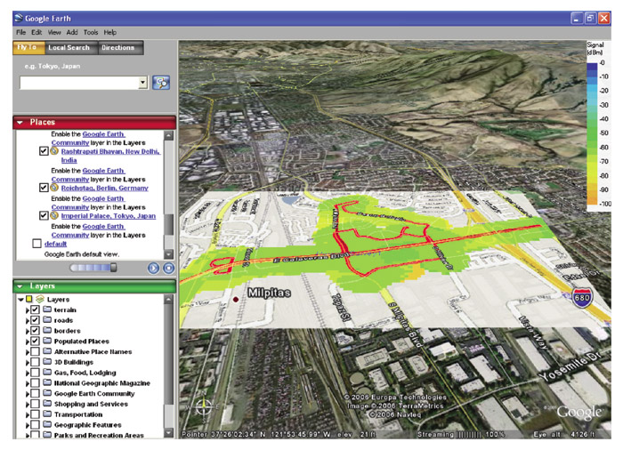The height and width of the screenshot is (450, 623).
Task: Click the Places panel scrollbar up arrow
Action: coord(169,135)
